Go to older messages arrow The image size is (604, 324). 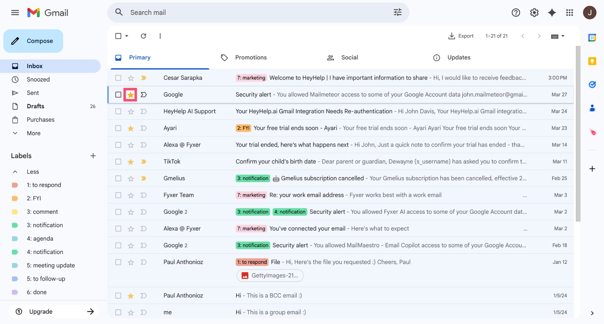pyautogui.click(x=539, y=36)
